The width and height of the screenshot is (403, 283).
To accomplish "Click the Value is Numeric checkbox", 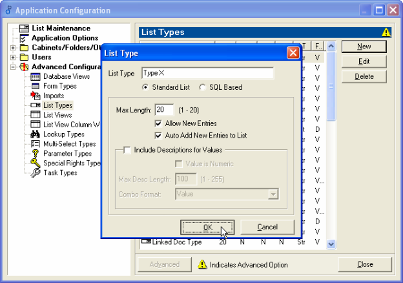I will coord(179,163).
